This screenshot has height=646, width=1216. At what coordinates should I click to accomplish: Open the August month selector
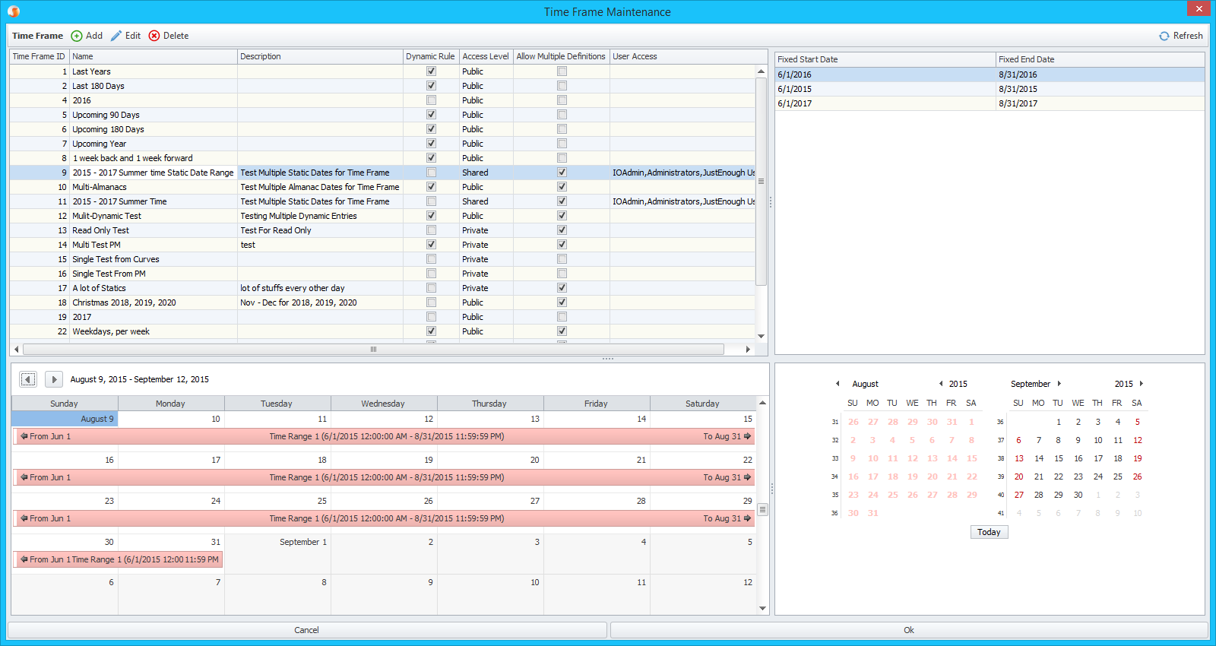pyautogui.click(x=865, y=384)
